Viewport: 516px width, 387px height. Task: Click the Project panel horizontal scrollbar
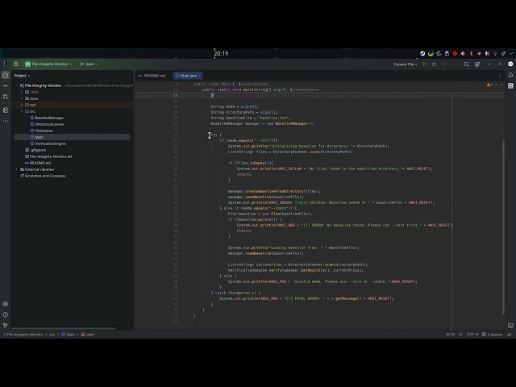coord(64,328)
